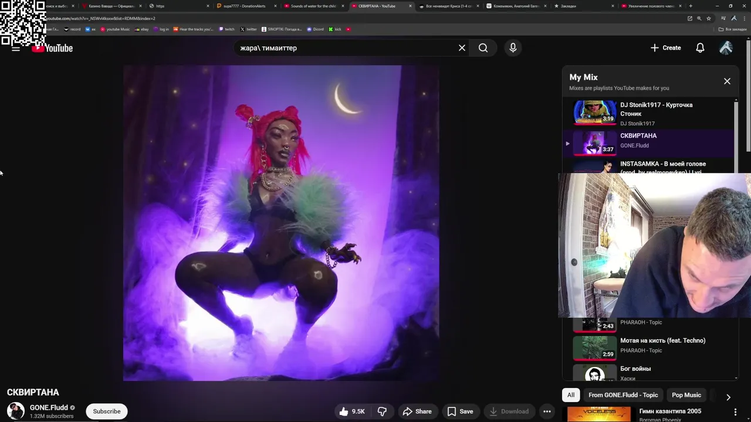Viewport: 751px width, 422px height.
Task: Open kick bookmark
Action: [x=335, y=29]
